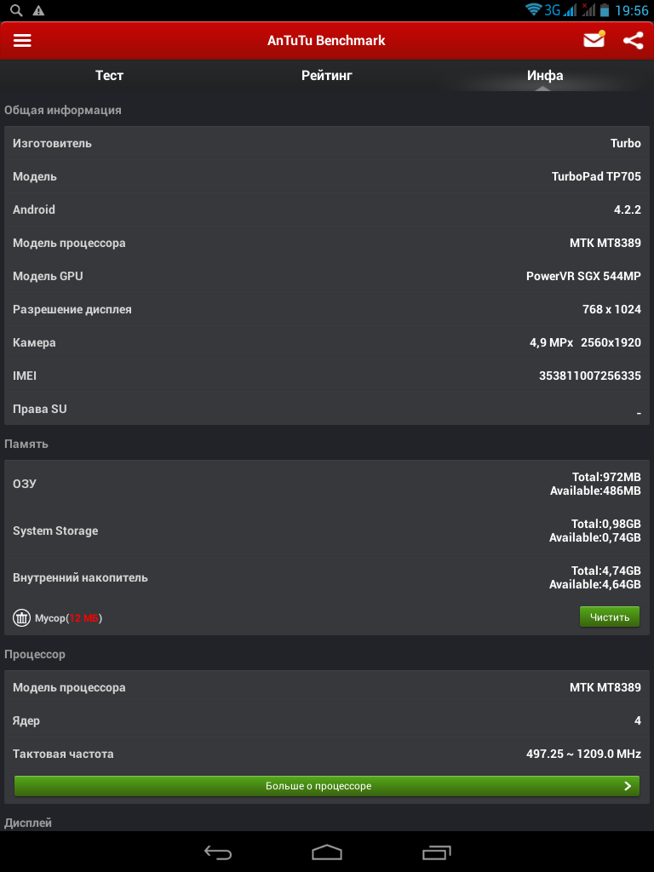The image size is (654, 872).
Task: Switch to the Тест tab
Action: 109,76
